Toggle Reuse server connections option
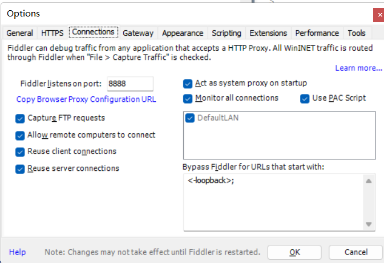This screenshot has height=263, width=384. click(21, 169)
